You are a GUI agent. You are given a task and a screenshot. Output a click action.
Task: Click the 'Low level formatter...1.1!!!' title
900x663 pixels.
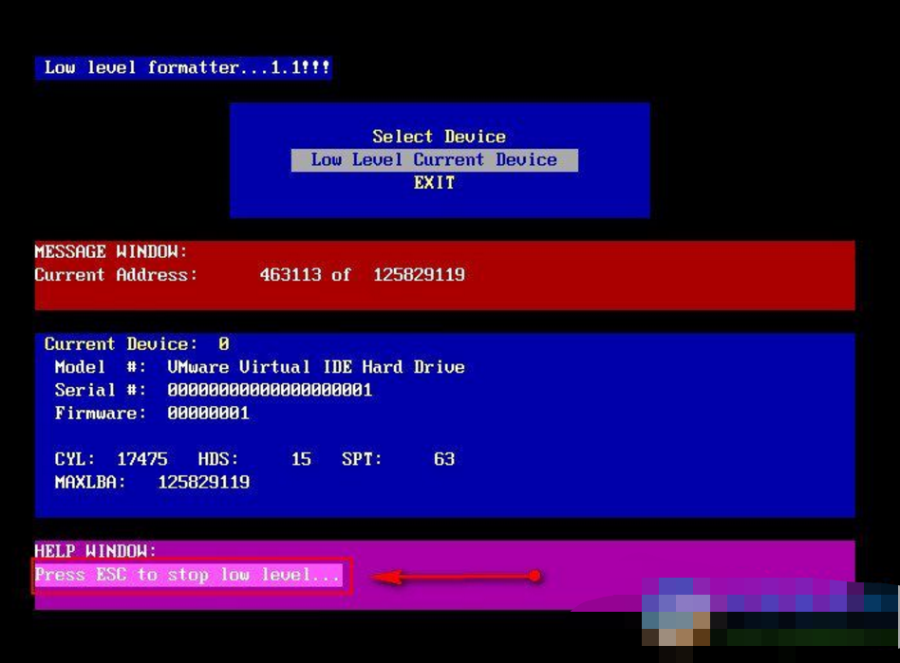187,67
